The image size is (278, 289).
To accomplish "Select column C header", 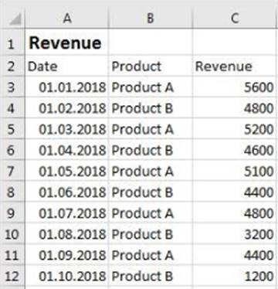I will [234, 19].
